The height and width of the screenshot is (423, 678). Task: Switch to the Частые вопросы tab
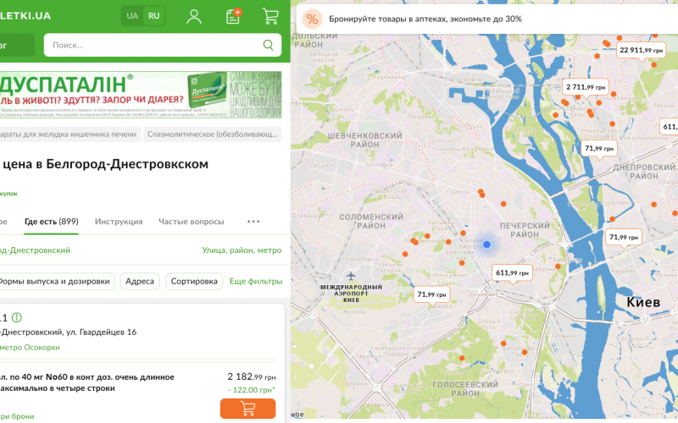[x=191, y=222]
